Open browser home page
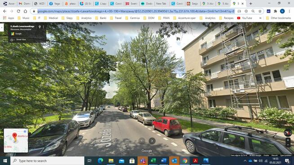Viewport: 294px width, 165px height. pyautogui.click(x=25, y=11)
